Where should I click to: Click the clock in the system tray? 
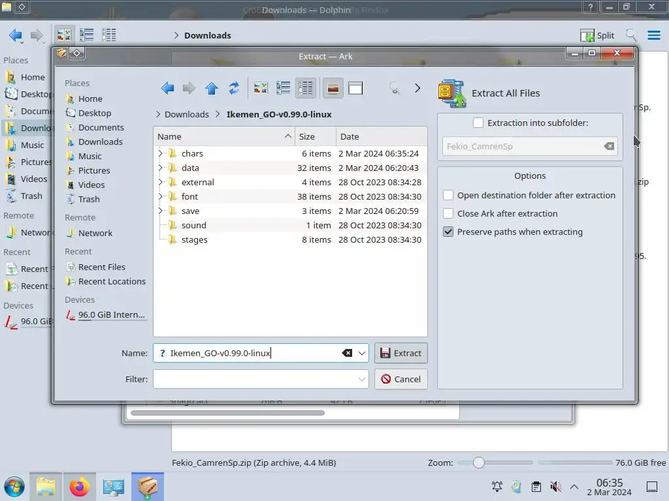610,487
